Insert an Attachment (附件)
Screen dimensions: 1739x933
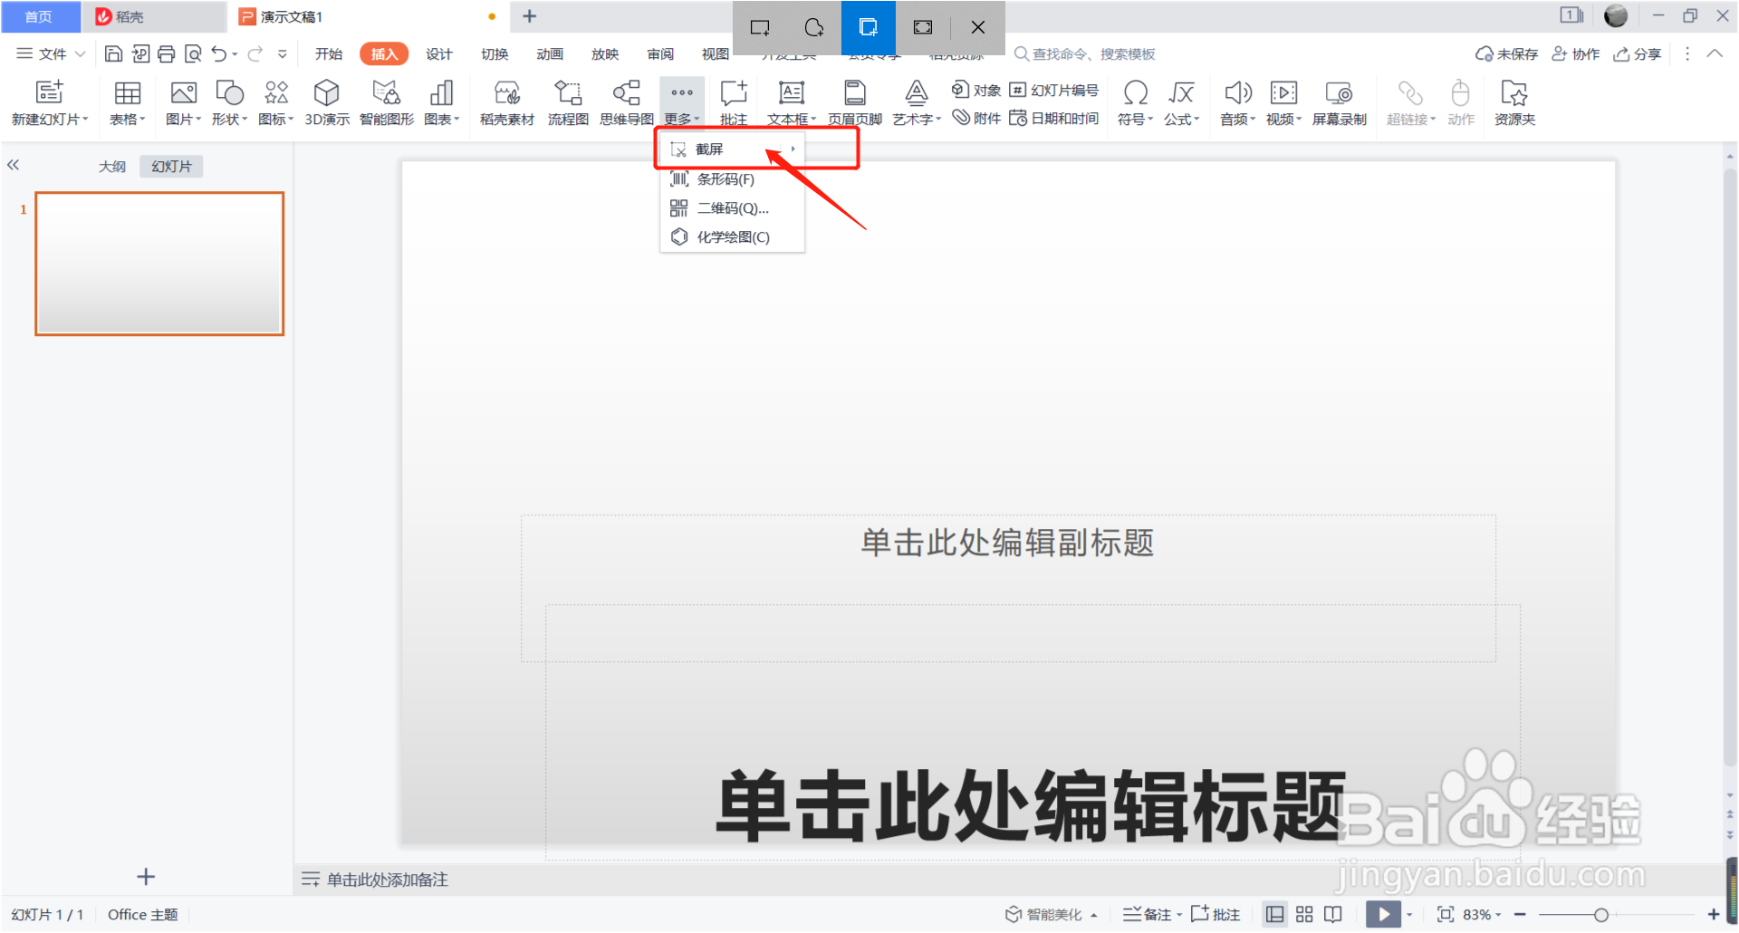tap(976, 118)
